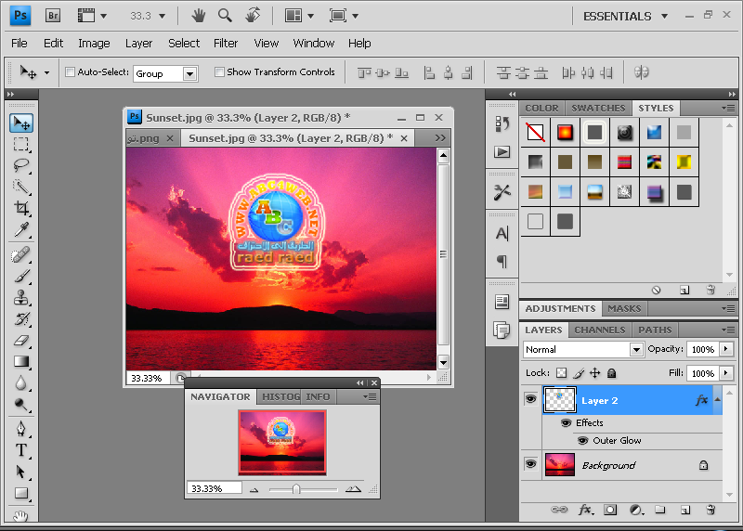Image resolution: width=743 pixels, height=531 pixels.
Task: Select the Gradient tool
Action: [x=20, y=361]
